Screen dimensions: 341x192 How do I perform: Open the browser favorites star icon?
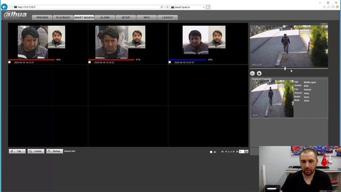[x=329, y=7]
